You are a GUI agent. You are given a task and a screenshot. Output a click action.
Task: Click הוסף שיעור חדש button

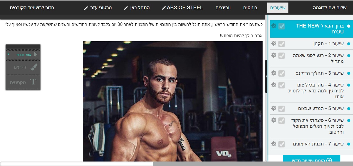coord(312,160)
